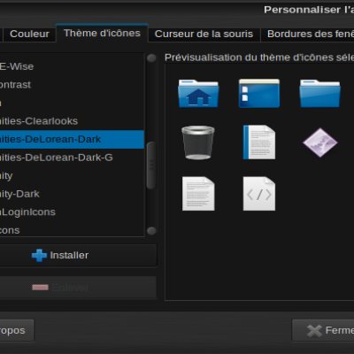
Task: Click the trash can preview icon
Action: pos(198,142)
